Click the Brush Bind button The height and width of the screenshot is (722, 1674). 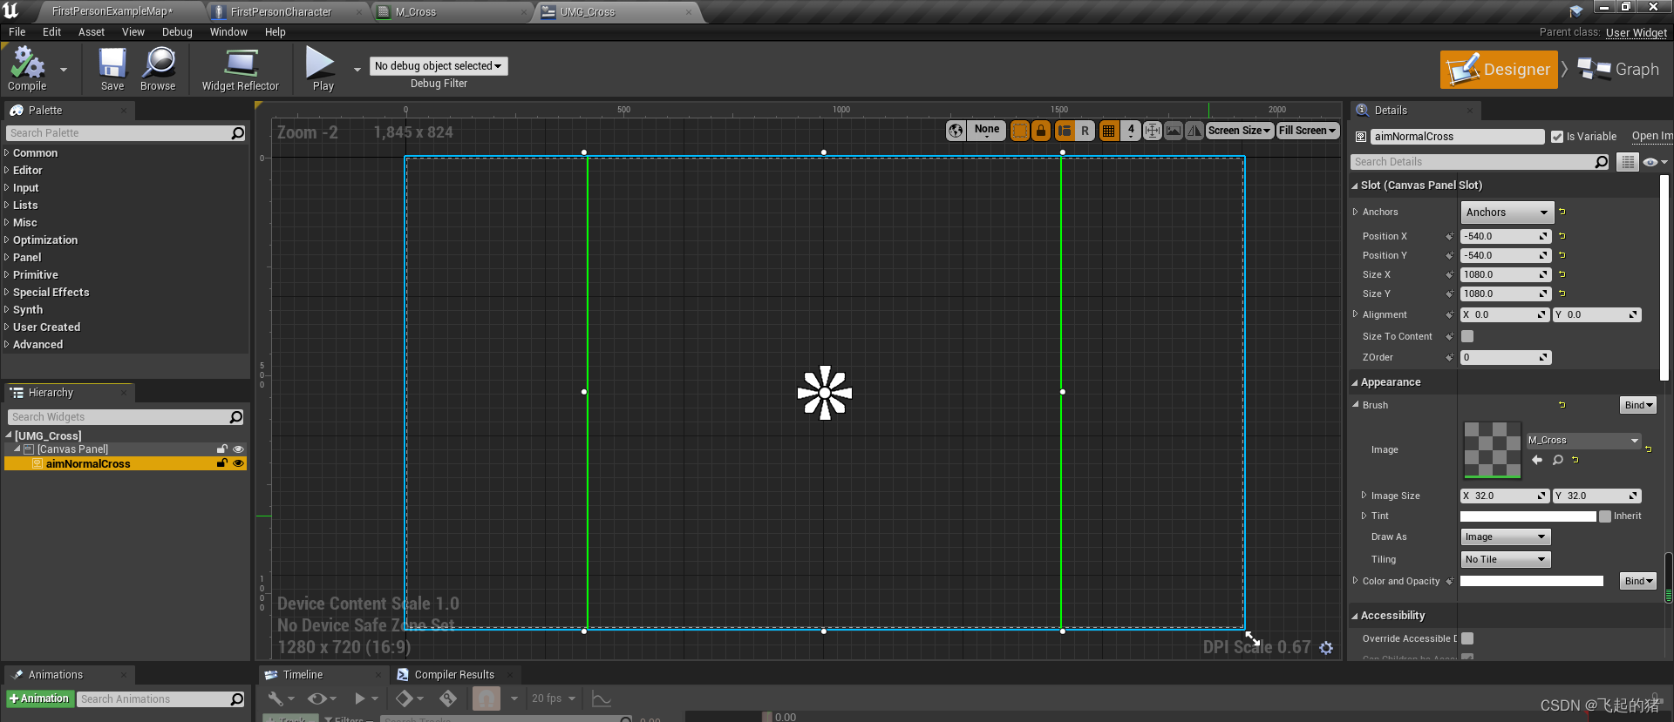[x=1637, y=405]
